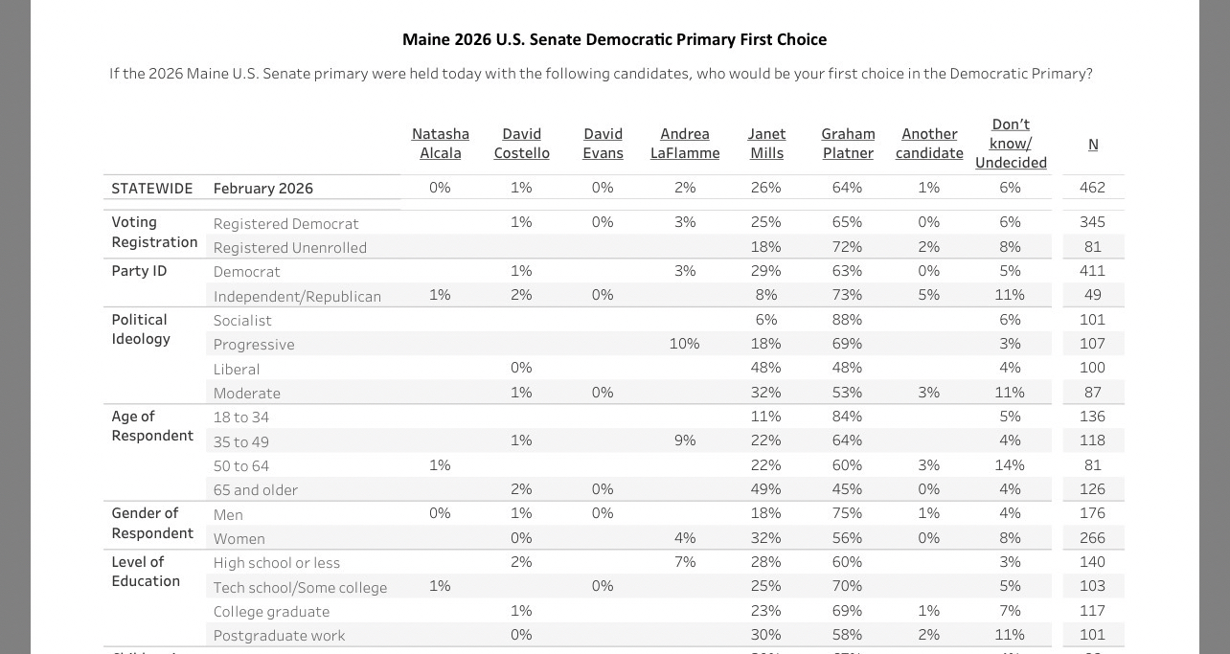The width and height of the screenshot is (1230, 654).
Task: Select the Don't know/Undecided column header
Action: click(x=1011, y=144)
